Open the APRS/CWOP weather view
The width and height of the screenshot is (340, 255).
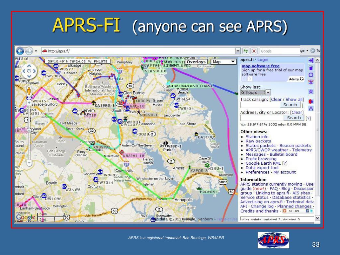pyautogui.click(x=267, y=150)
